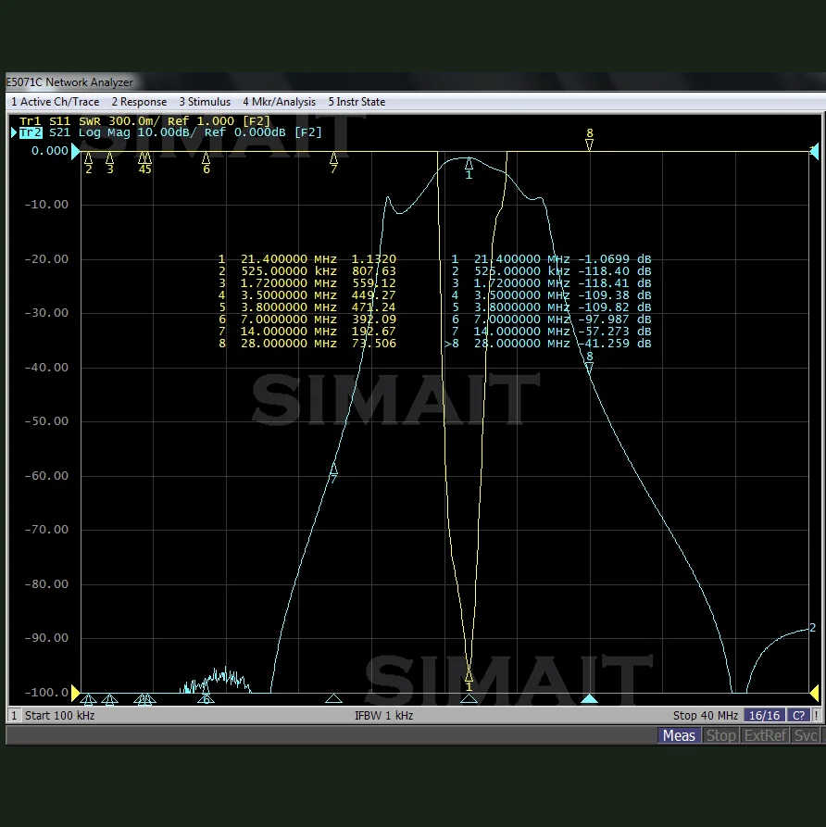
Task: Click marker 3 triangle at top of graph
Action: 109,158
